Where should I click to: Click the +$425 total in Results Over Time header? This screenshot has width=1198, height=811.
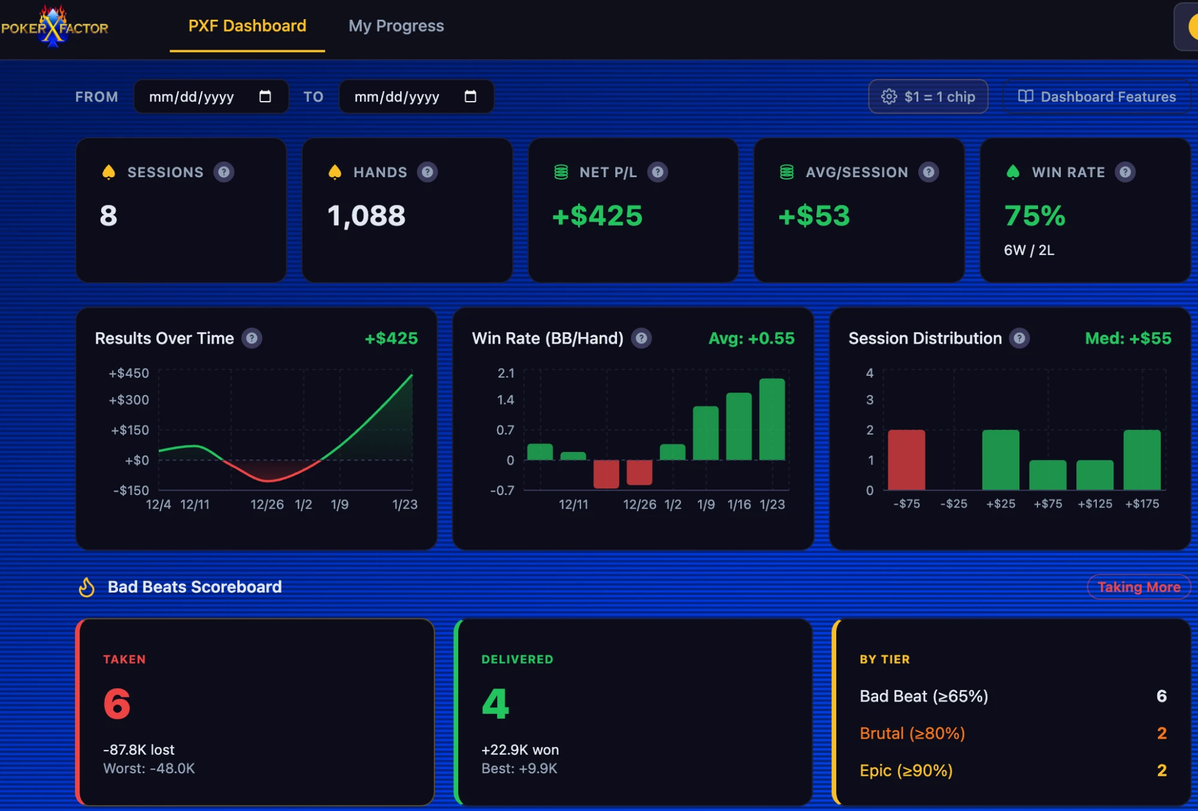[x=391, y=338]
